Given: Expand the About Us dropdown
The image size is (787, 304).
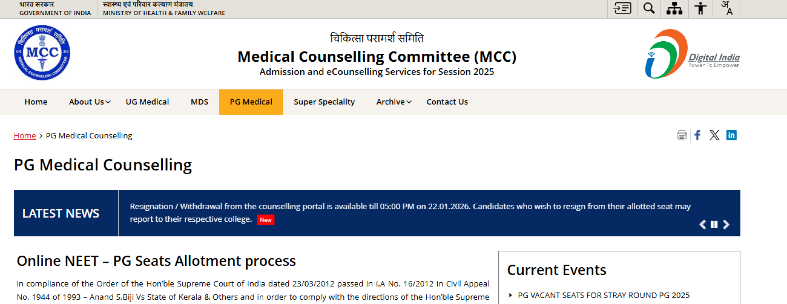Looking at the screenshot, I should coord(89,102).
